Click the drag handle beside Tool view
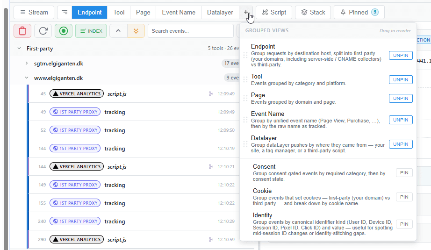Image resolution: width=431 pixels, height=250 pixels. click(245, 79)
